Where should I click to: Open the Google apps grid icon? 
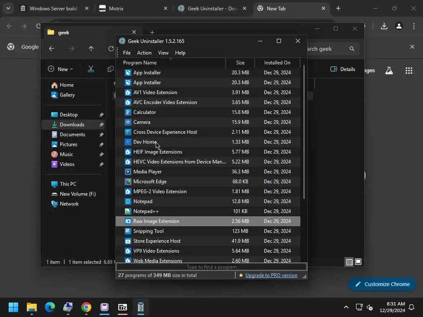pos(409,71)
